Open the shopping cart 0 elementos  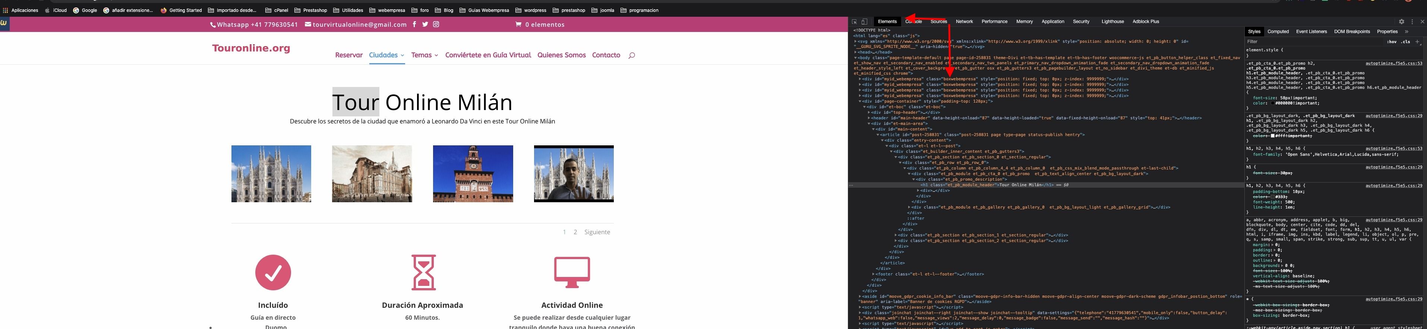(x=540, y=24)
